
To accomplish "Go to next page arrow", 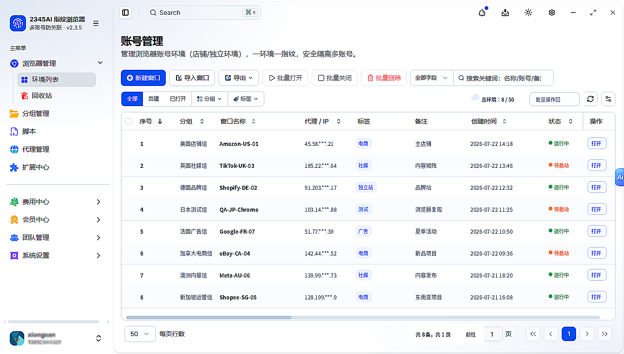I will click(587, 334).
